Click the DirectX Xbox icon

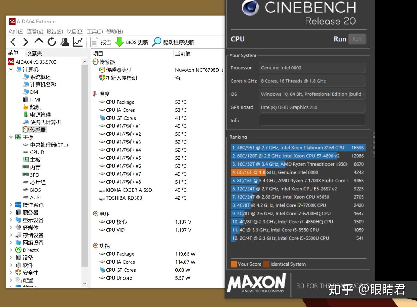18,250
